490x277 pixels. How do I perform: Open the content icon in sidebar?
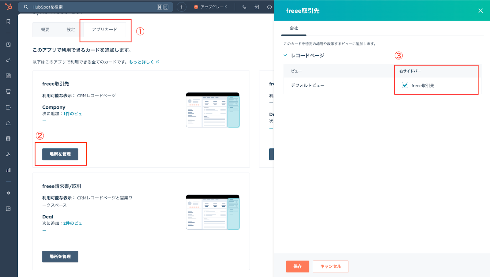click(8, 76)
